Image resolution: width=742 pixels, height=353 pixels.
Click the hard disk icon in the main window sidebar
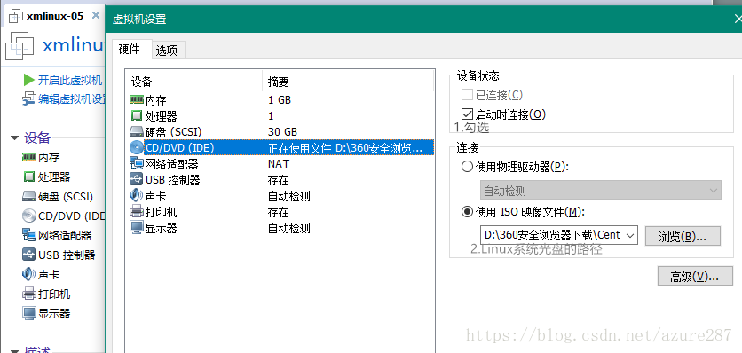click(29, 196)
